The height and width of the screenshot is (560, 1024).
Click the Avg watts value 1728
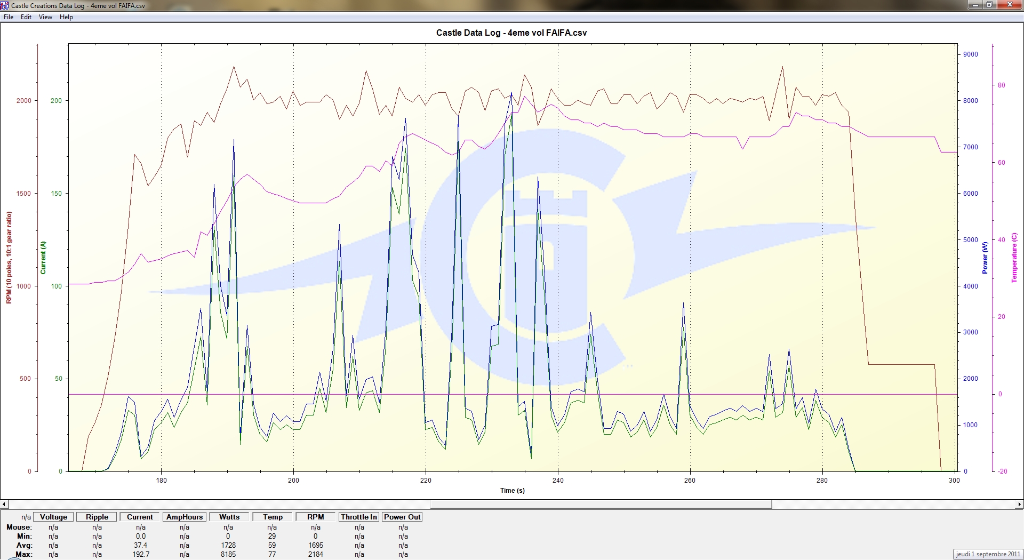point(228,546)
